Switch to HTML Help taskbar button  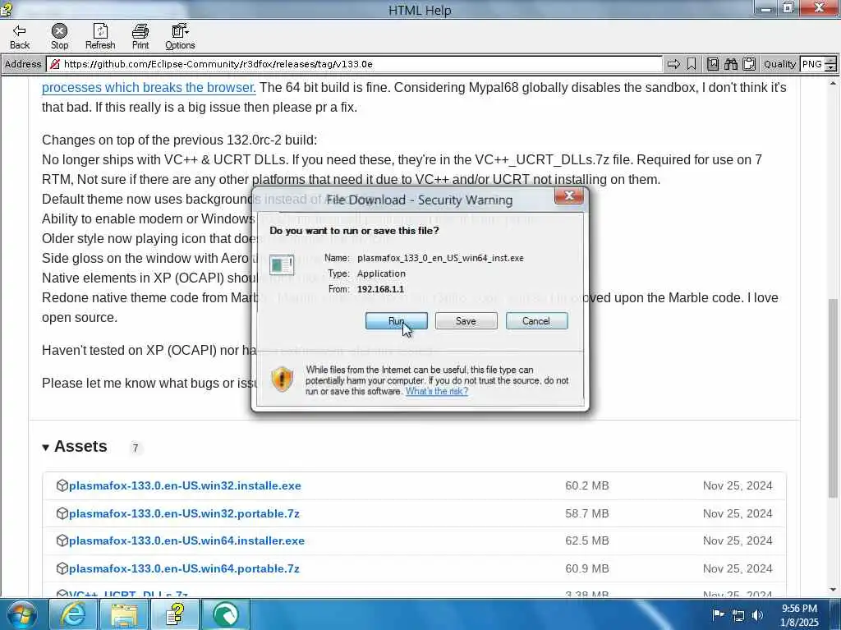click(174, 614)
